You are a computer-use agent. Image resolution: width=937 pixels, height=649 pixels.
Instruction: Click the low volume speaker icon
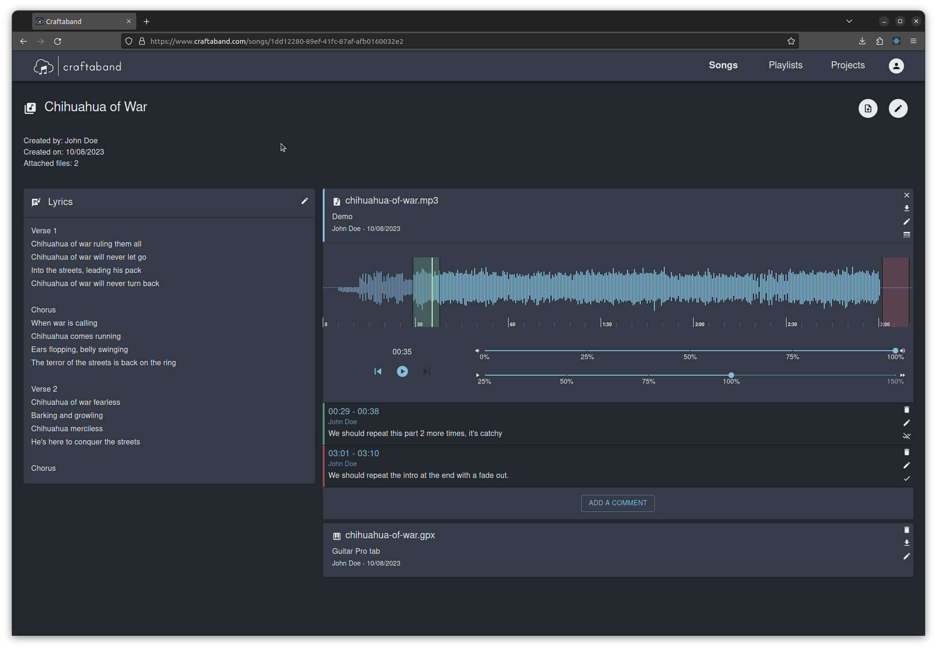coord(477,351)
